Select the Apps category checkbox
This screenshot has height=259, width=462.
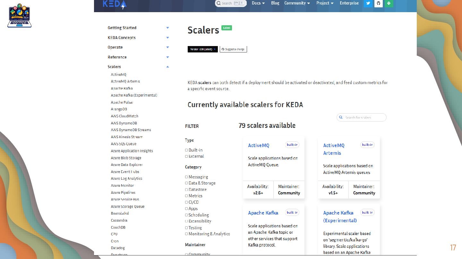pyautogui.click(x=186, y=208)
